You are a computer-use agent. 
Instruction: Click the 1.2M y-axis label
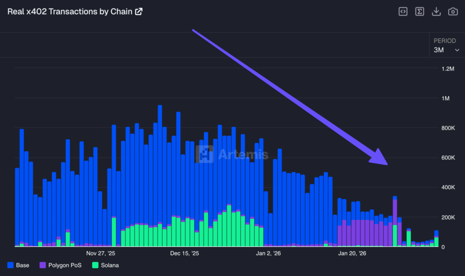pos(447,69)
